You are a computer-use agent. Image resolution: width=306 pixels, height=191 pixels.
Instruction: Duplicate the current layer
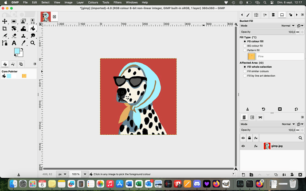click(276, 175)
